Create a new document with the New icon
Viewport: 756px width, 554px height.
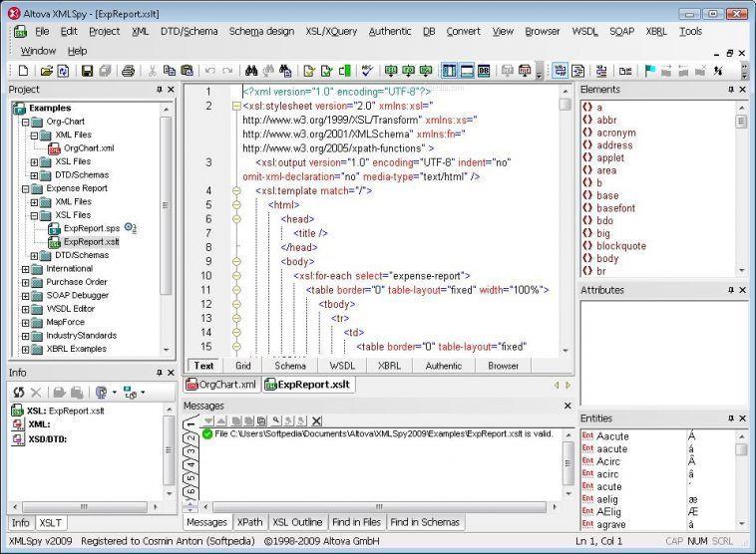(x=23, y=72)
